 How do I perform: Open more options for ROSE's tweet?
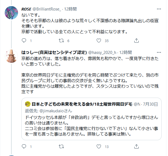[159, 9]
